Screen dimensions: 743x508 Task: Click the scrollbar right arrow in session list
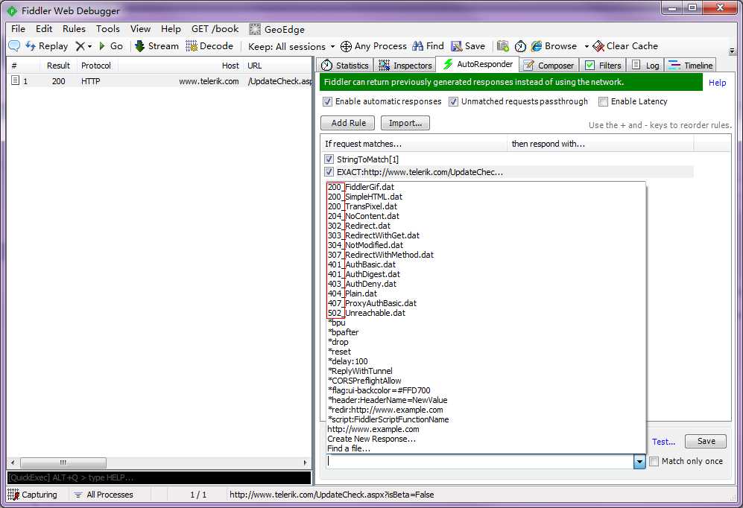305,463
